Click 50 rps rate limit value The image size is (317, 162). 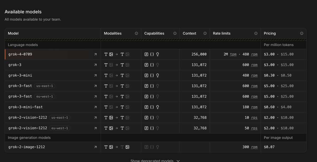pos(251,128)
